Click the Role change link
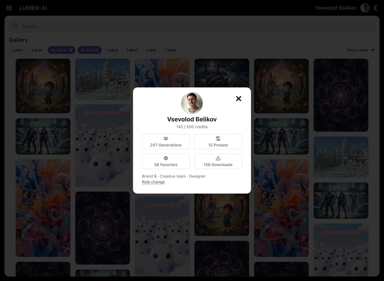Viewport: 384px width, 281px height. pyautogui.click(x=153, y=182)
